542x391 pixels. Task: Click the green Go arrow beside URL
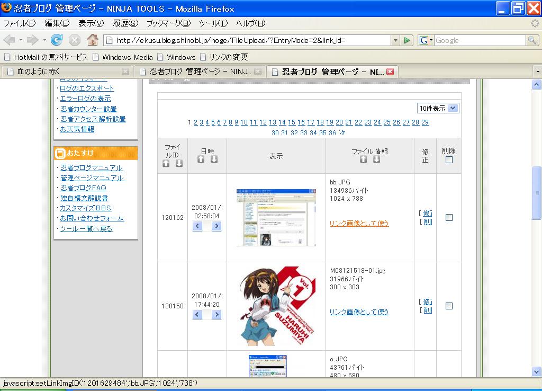(407, 40)
